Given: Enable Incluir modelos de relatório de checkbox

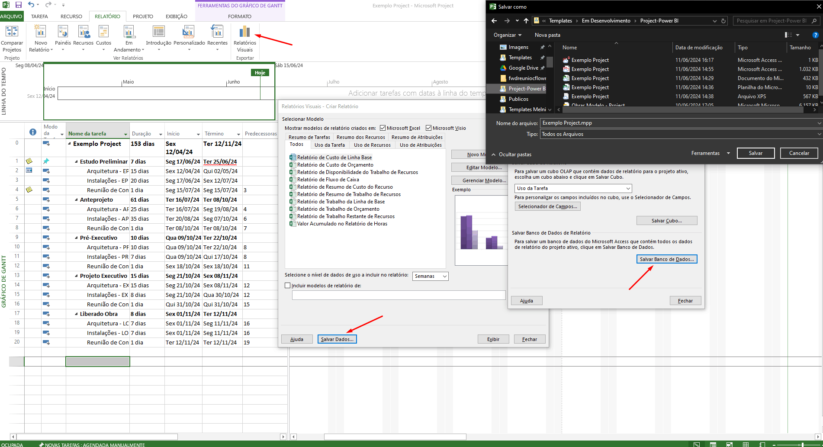Looking at the screenshot, I should tap(288, 286).
